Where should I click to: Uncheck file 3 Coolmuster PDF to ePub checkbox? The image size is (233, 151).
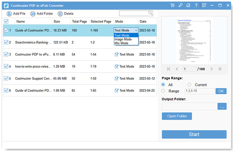point(6,54)
